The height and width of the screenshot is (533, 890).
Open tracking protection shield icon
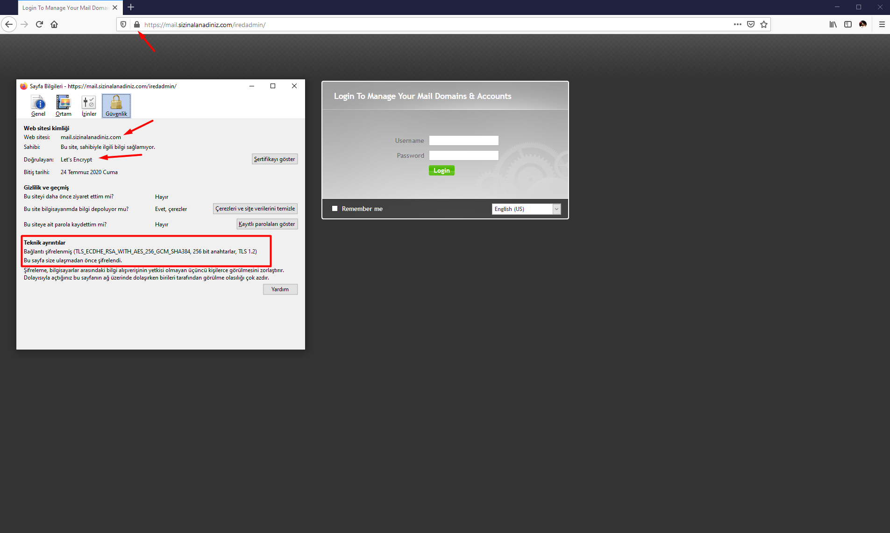[x=123, y=24]
